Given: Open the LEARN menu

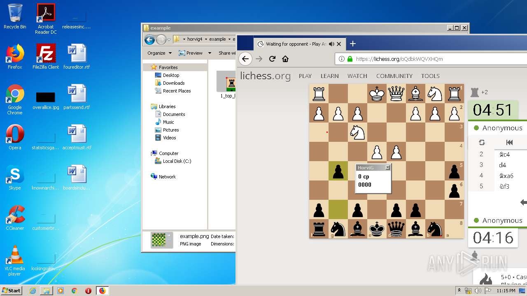Looking at the screenshot, I should coord(330,76).
